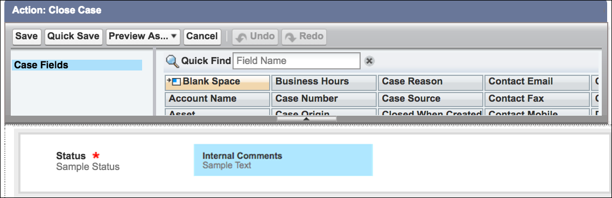
Task: Clear Quick Find with the X icon
Action: 369,61
